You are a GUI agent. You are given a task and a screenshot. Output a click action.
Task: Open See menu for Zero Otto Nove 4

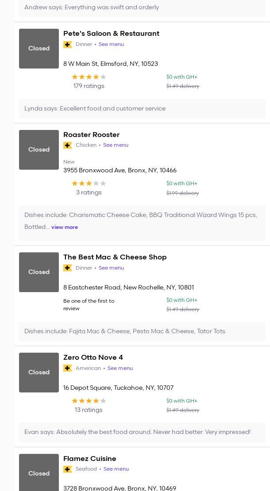coord(120,368)
